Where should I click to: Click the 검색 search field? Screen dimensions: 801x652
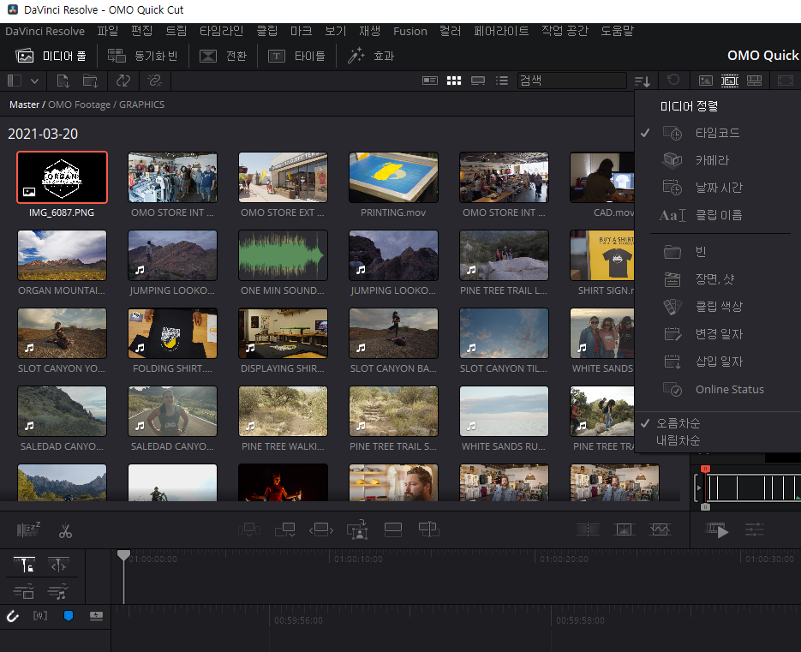[571, 81]
